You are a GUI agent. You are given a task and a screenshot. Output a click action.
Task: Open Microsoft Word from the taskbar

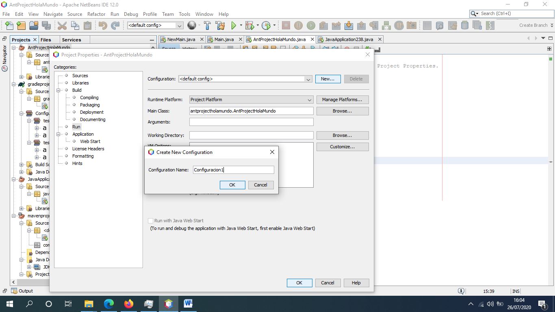click(188, 303)
